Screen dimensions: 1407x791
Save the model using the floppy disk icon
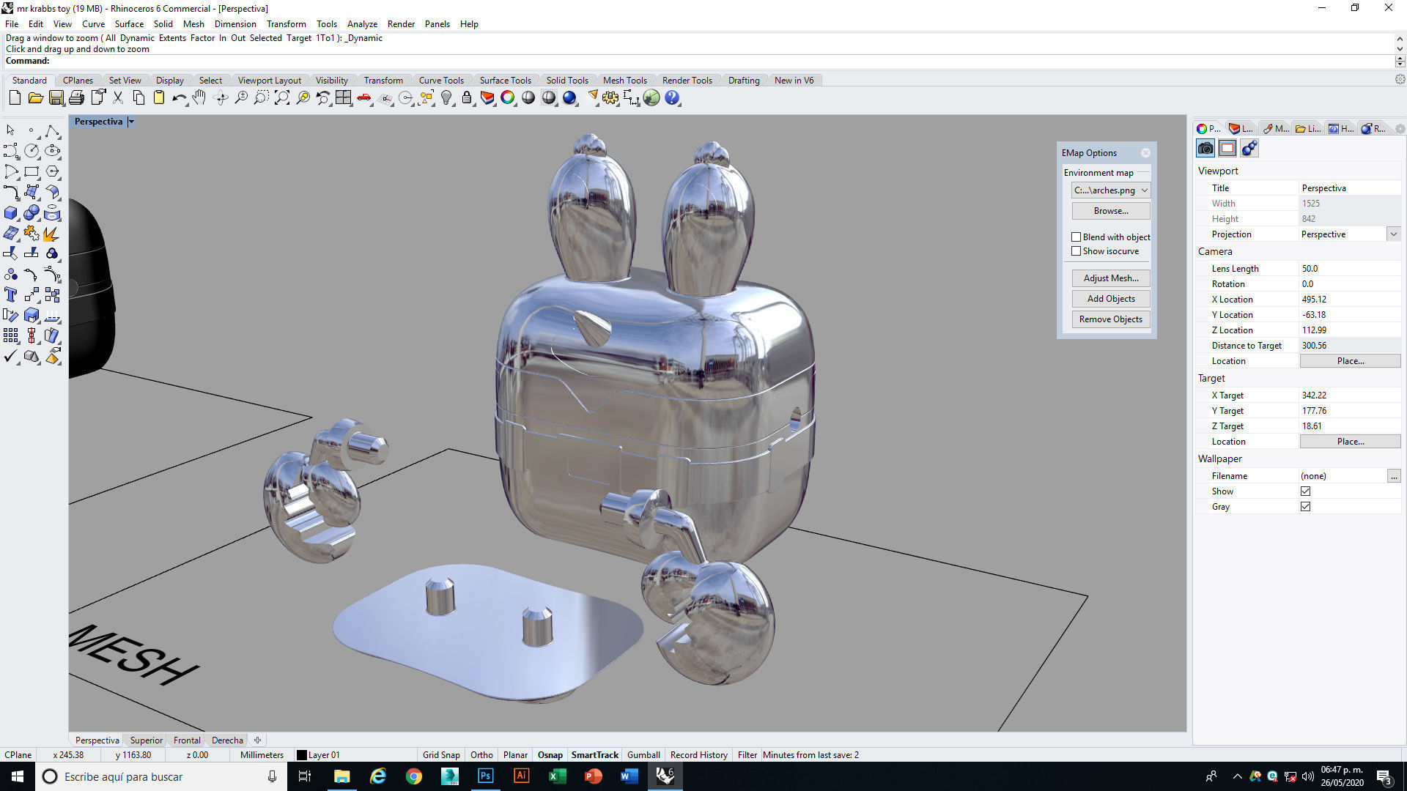coord(56,97)
